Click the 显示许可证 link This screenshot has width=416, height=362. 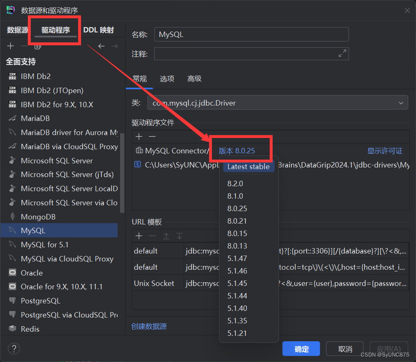tap(385, 151)
